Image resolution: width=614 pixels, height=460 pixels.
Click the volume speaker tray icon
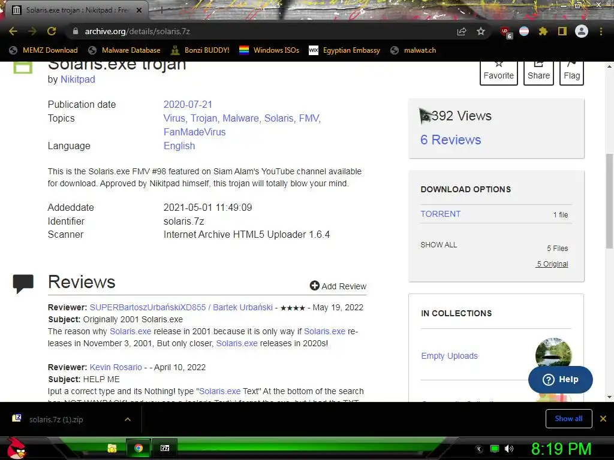509,449
